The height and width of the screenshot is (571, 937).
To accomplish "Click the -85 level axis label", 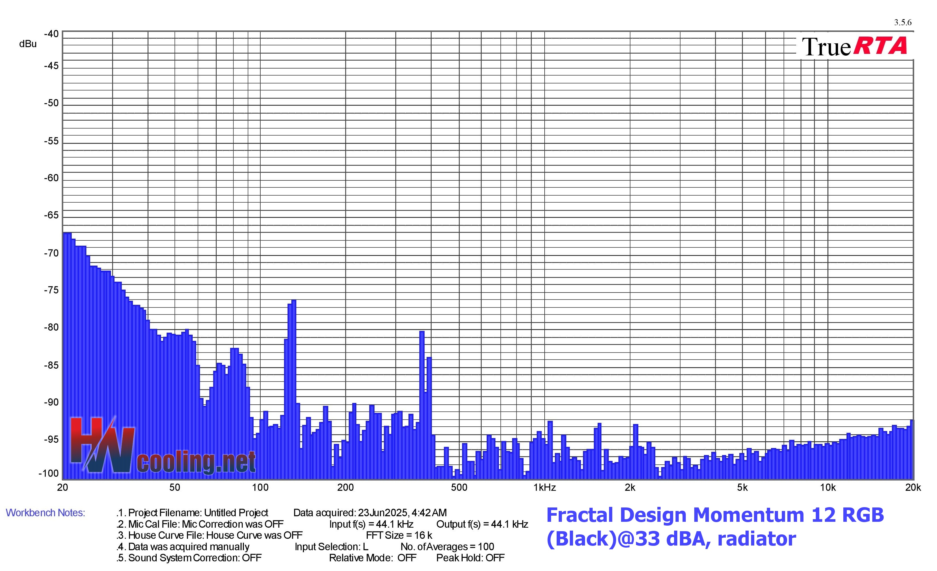I will (51, 365).
